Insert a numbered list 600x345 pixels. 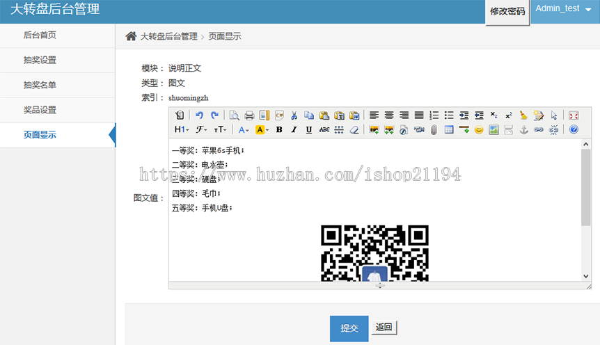(x=434, y=115)
